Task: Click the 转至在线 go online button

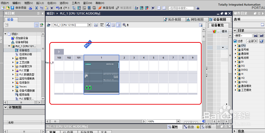Action: (x=106, y=8)
